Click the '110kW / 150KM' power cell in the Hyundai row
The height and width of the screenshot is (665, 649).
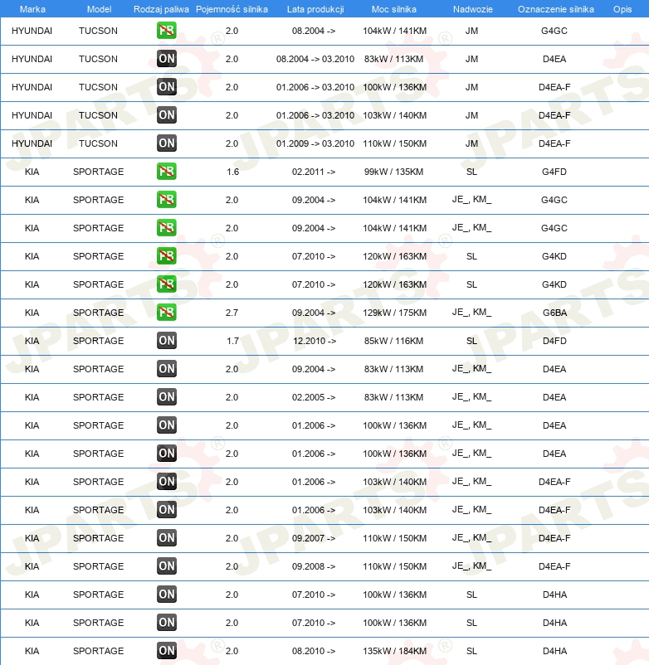[x=395, y=143]
